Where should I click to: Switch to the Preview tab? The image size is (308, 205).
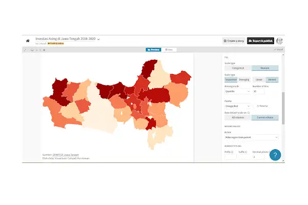coord(153,50)
